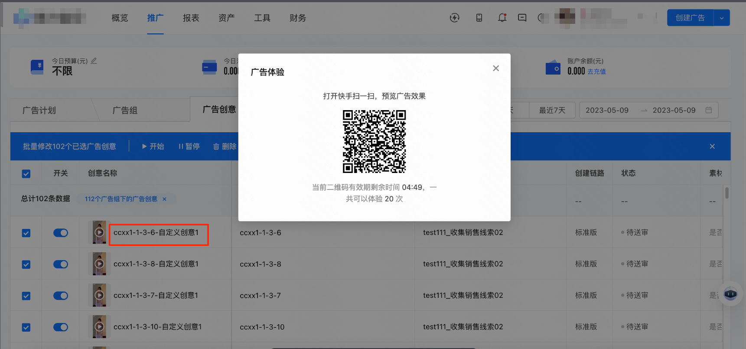Image resolution: width=746 pixels, height=349 pixels.
Task: Click the 去充值 link
Action: pyautogui.click(x=596, y=72)
